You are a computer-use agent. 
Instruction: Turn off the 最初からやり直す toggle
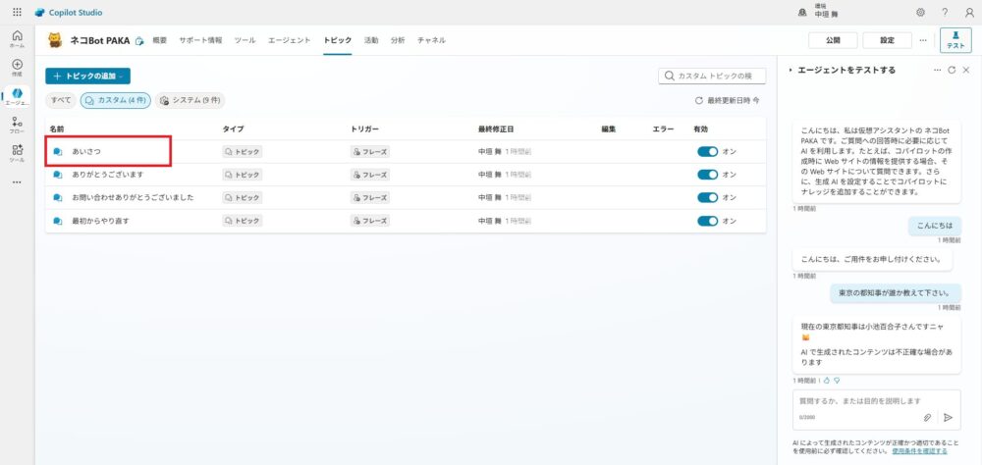(708, 221)
